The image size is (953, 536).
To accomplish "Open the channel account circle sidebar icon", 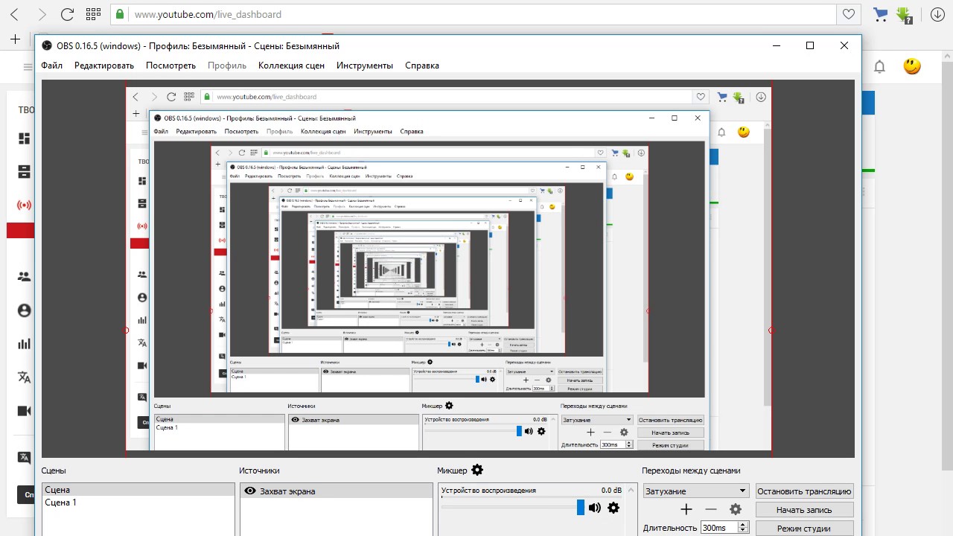I will (25, 310).
